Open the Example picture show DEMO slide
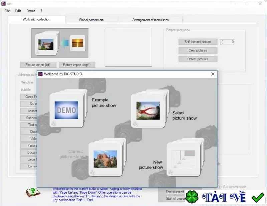Viewport: 267px width, 206px height. click(x=68, y=109)
